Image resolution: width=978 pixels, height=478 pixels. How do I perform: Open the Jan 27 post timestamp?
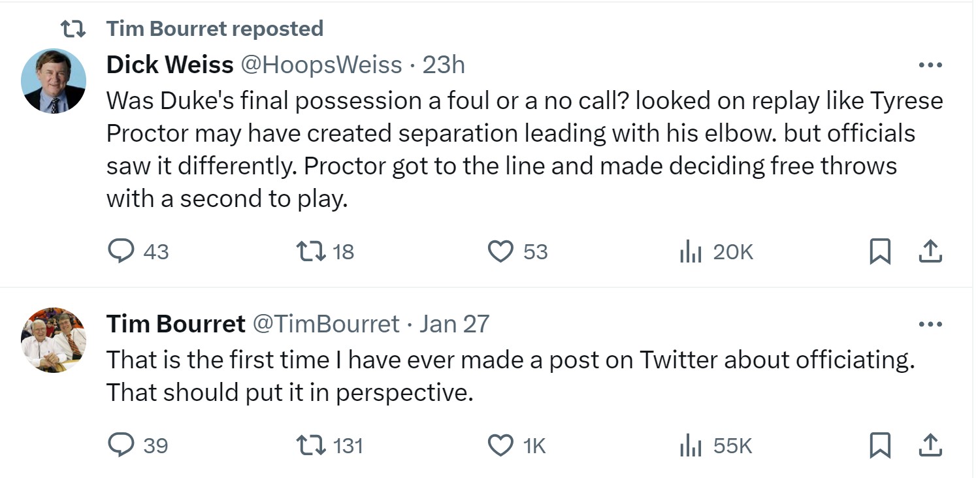[x=454, y=324]
